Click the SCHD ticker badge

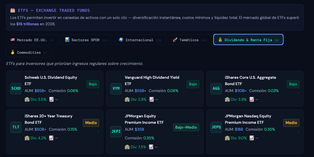click(16, 88)
